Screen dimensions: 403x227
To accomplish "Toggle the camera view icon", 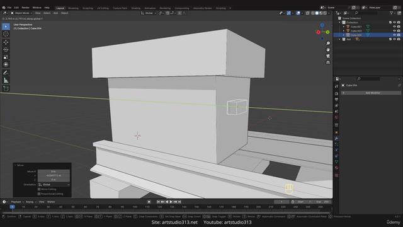I will tap(328, 56).
